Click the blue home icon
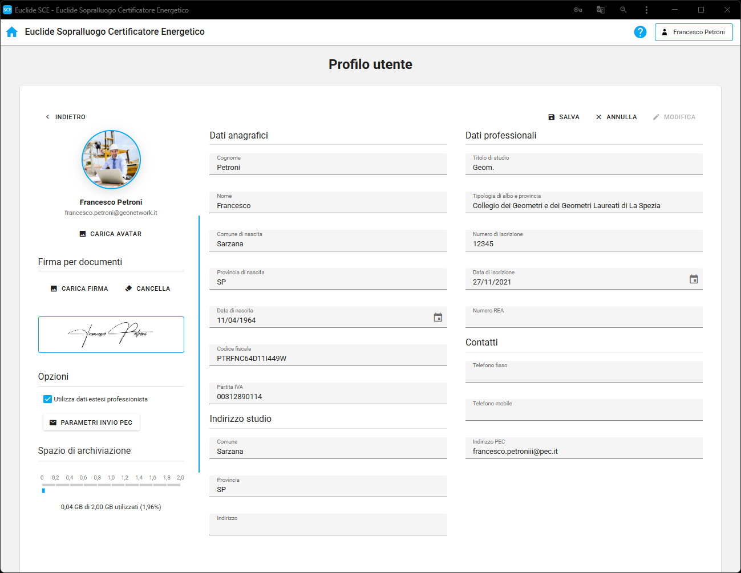This screenshot has height=573, width=741. pyautogui.click(x=12, y=32)
